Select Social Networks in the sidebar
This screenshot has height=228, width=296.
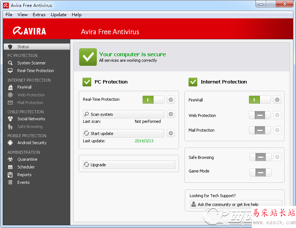coord(31,119)
